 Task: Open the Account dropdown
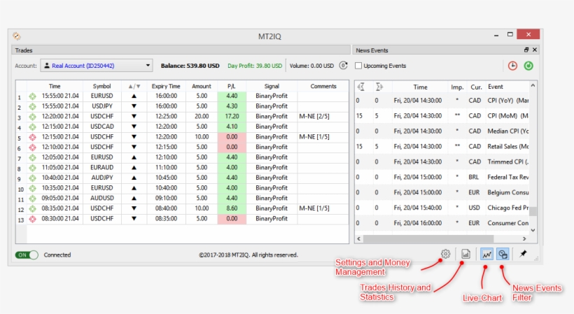[x=97, y=66]
